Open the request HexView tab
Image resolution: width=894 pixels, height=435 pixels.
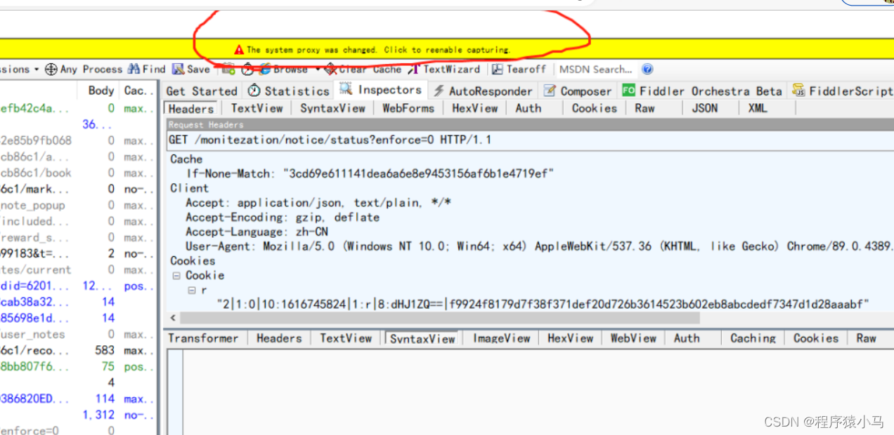click(475, 108)
